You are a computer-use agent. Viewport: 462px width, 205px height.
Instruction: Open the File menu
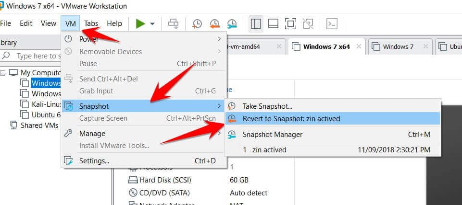point(5,23)
